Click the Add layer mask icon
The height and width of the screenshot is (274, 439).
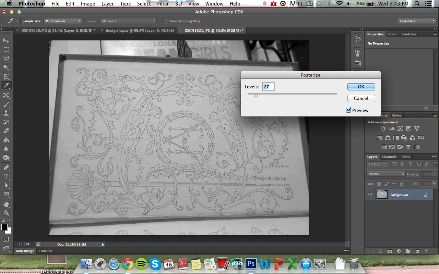(390, 251)
